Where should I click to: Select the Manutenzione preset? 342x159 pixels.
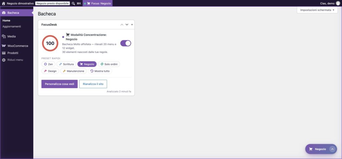pos(73,71)
